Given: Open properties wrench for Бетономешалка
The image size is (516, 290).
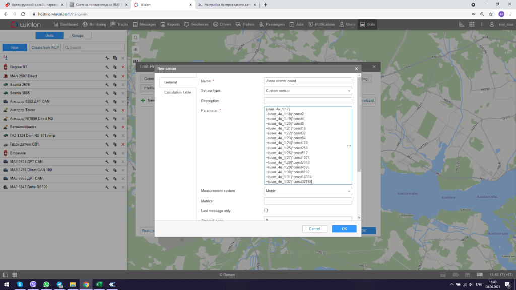Looking at the screenshot, I should (107, 127).
